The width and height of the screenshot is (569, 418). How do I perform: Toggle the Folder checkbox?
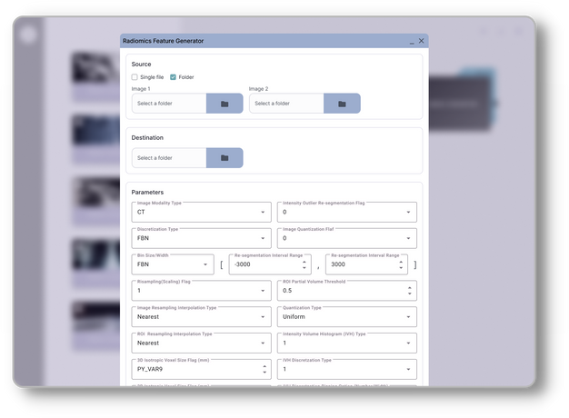[173, 77]
